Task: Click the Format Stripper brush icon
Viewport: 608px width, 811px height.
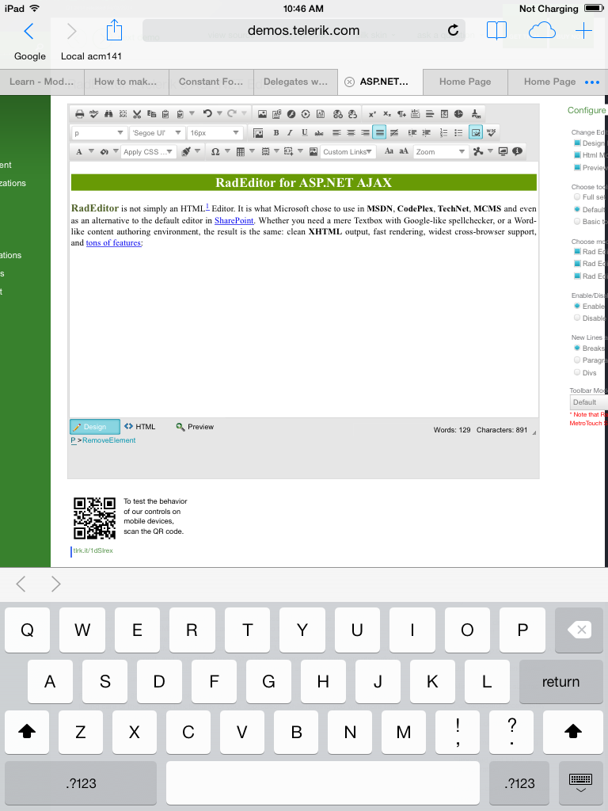Action: point(187,151)
